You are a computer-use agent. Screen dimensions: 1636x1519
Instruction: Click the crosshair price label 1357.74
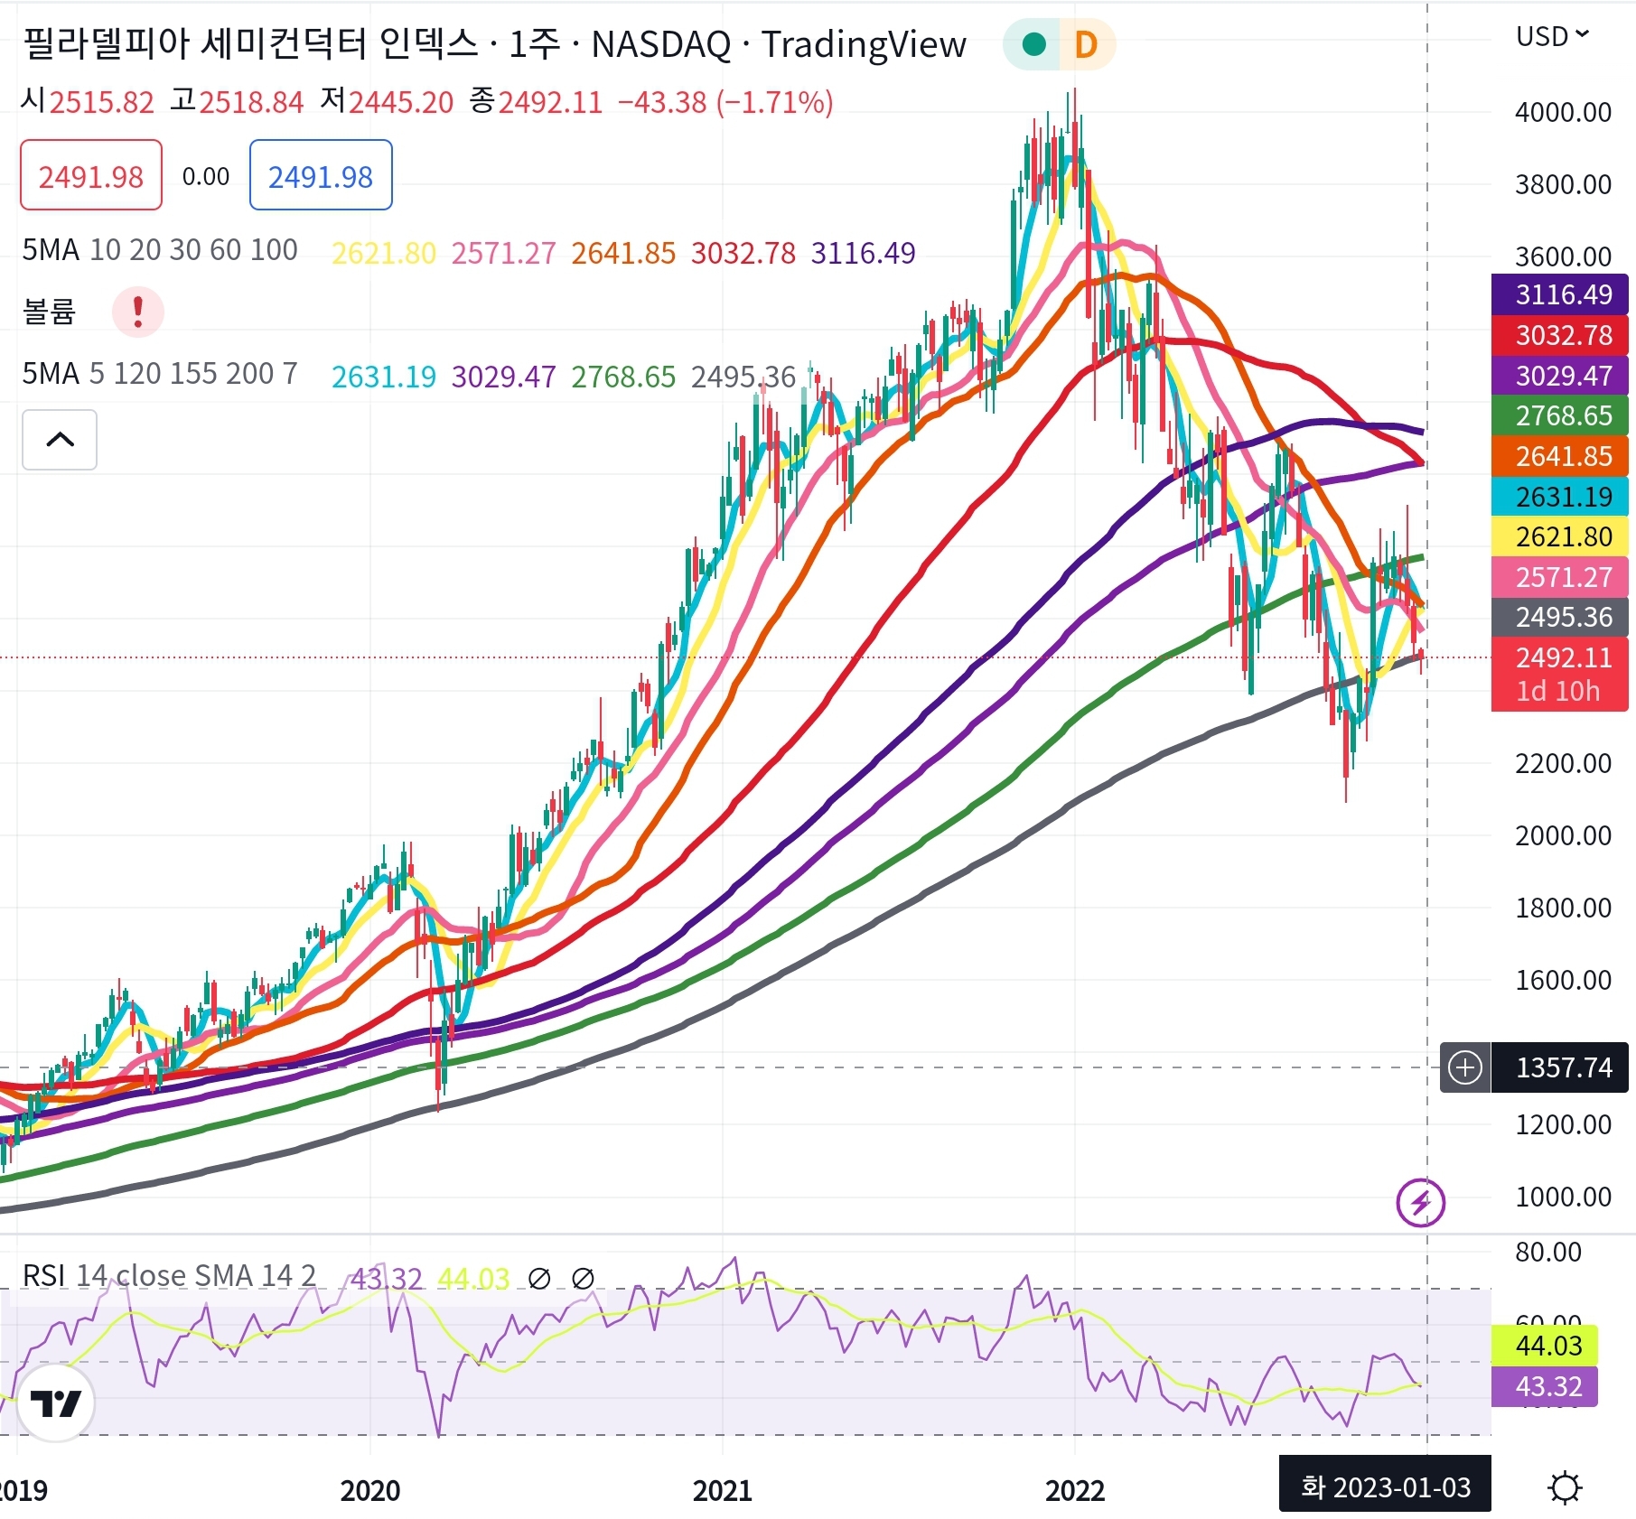pos(1560,1067)
